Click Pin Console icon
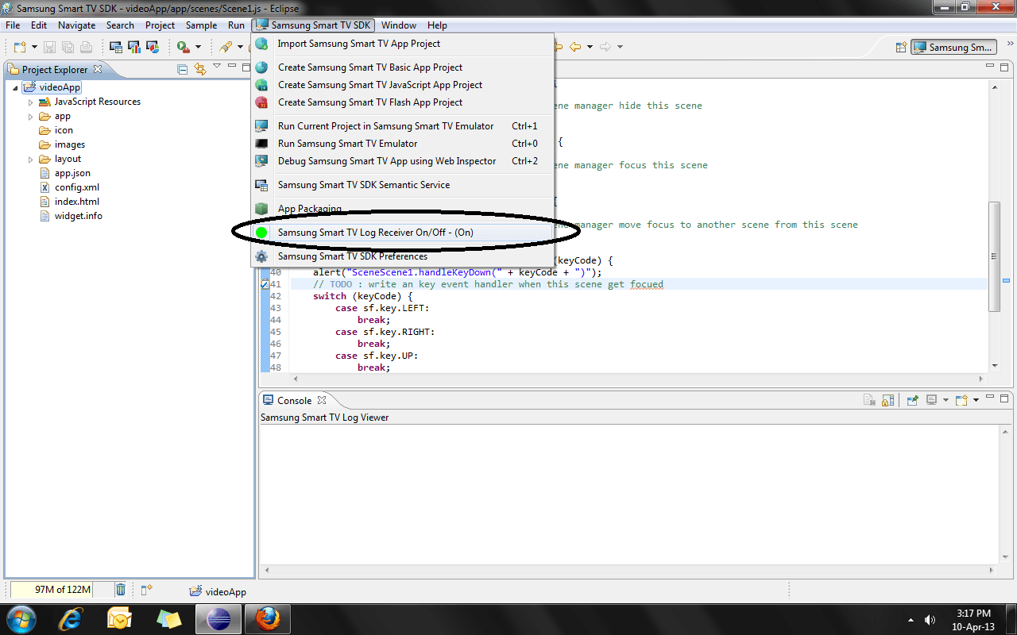This screenshot has width=1017, height=635. click(913, 400)
